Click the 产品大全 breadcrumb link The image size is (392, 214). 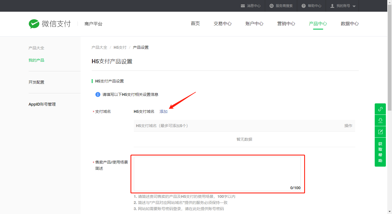[99, 47]
